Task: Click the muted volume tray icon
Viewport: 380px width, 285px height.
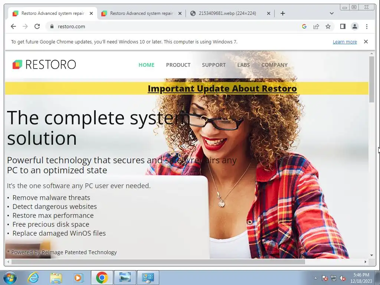Action: [x=343, y=278]
